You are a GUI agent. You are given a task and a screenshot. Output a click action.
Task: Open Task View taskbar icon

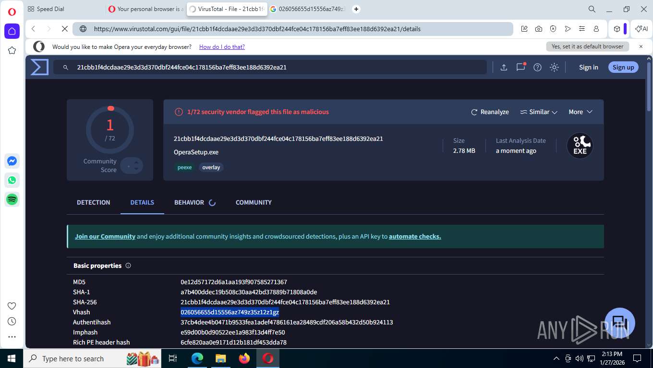pos(173,358)
